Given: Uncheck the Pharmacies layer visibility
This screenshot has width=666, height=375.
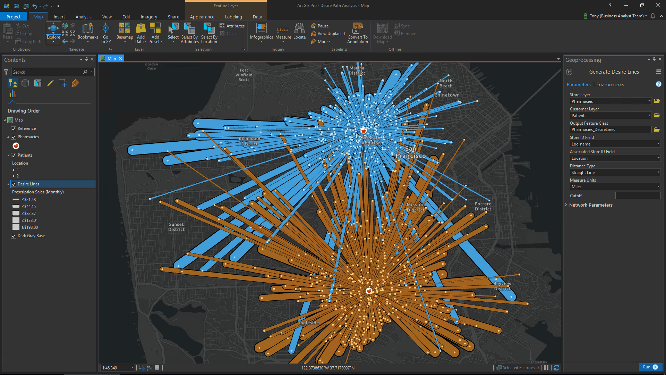Looking at the screenshot, I should [x=14, y=137].
